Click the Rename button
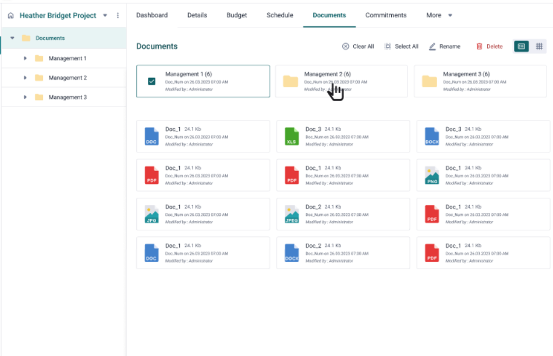Image resolution: width=553 pixels, height=356 pixels. [x=444, y=47]
